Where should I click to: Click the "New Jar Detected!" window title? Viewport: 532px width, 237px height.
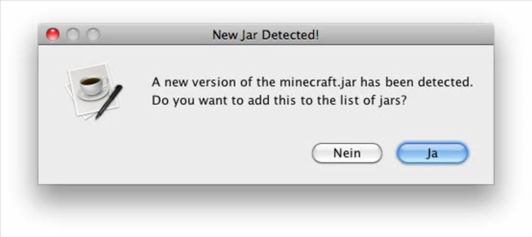tap(265, 35)
